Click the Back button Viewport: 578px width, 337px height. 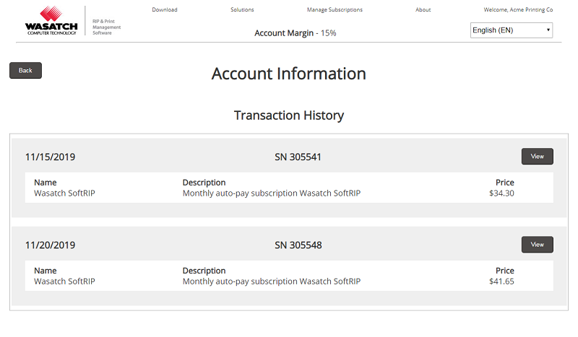[25, 70]
